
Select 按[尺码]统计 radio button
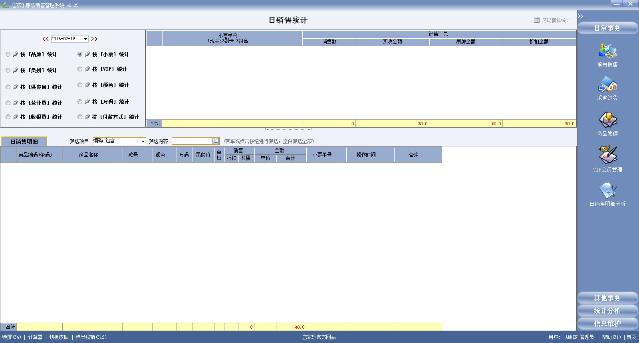(x=80, y=102)
